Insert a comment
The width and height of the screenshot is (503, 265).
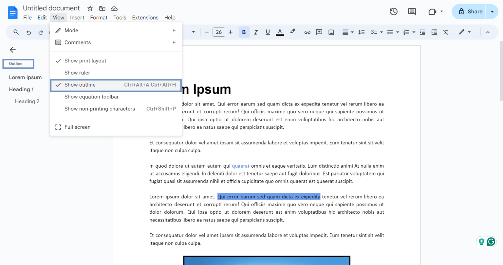319,32
